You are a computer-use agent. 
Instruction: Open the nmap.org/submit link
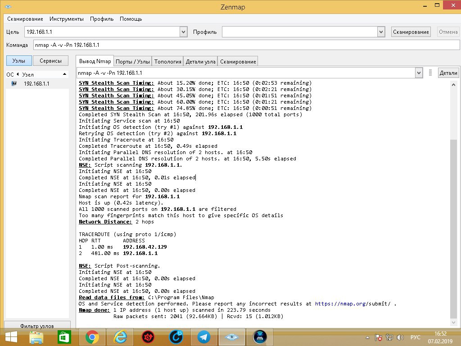pyautogui.click(x=353, y=304)
